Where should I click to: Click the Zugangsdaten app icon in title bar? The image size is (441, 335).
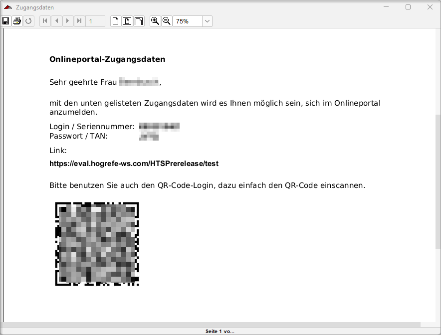tap(8, 7)
